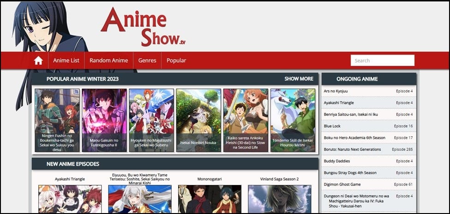Click Episode 285 beside Boruto
Viewport: 450px width, 214px height.
(x=402, y=150)
